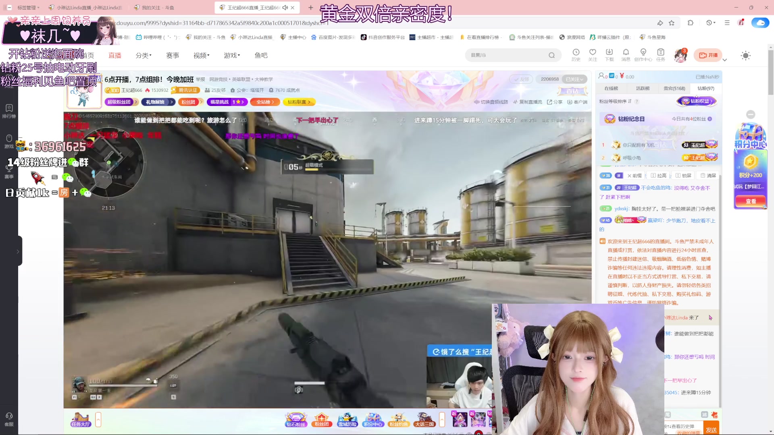Expand the left sidebar chevron handle
The width and height of the screenshot is (774, 435).
18,251
